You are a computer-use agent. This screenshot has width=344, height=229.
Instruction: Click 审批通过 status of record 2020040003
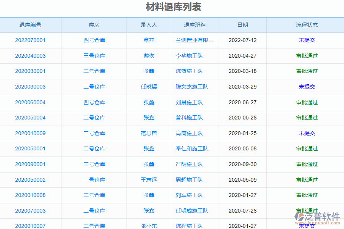(307, 56)
